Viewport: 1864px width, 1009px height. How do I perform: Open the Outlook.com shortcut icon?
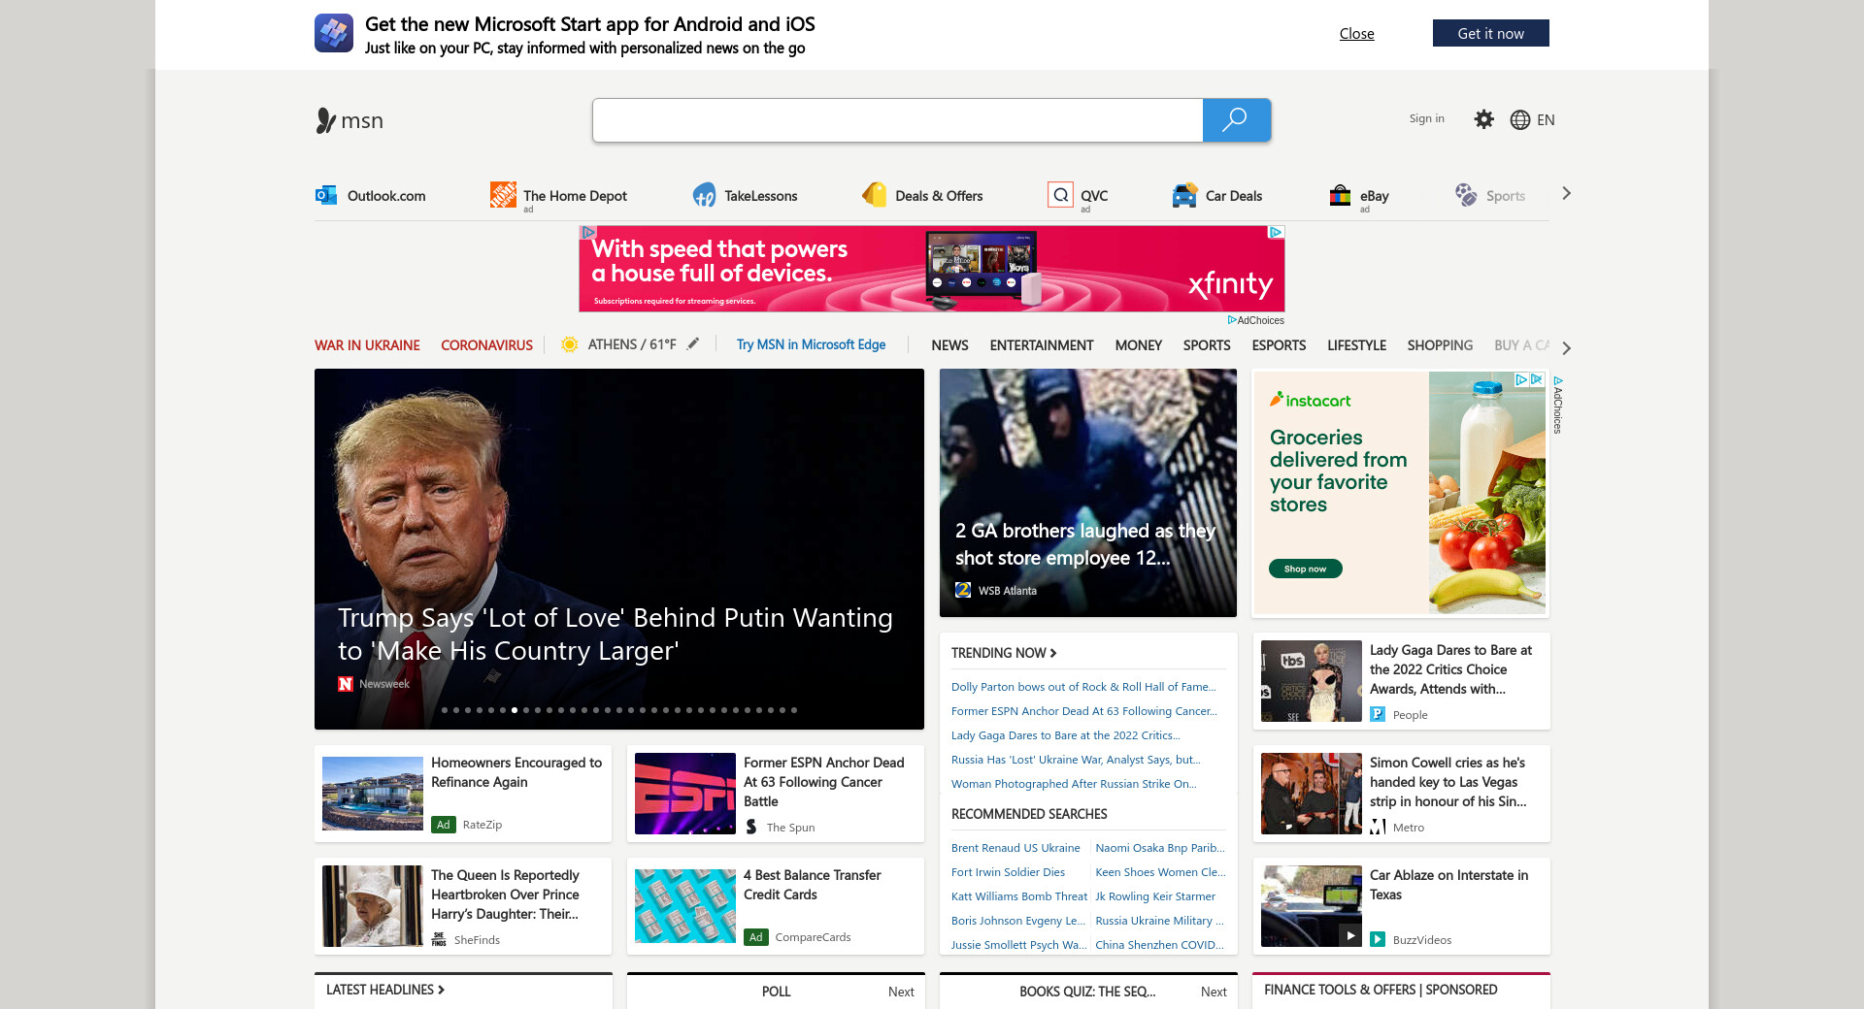[326, 195]
